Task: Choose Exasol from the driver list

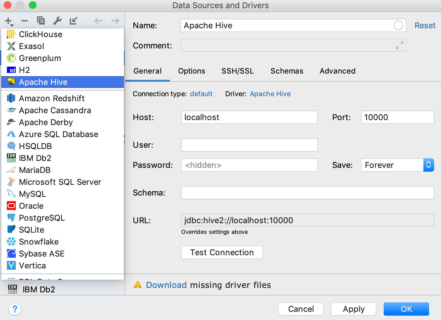Action: 63,46
